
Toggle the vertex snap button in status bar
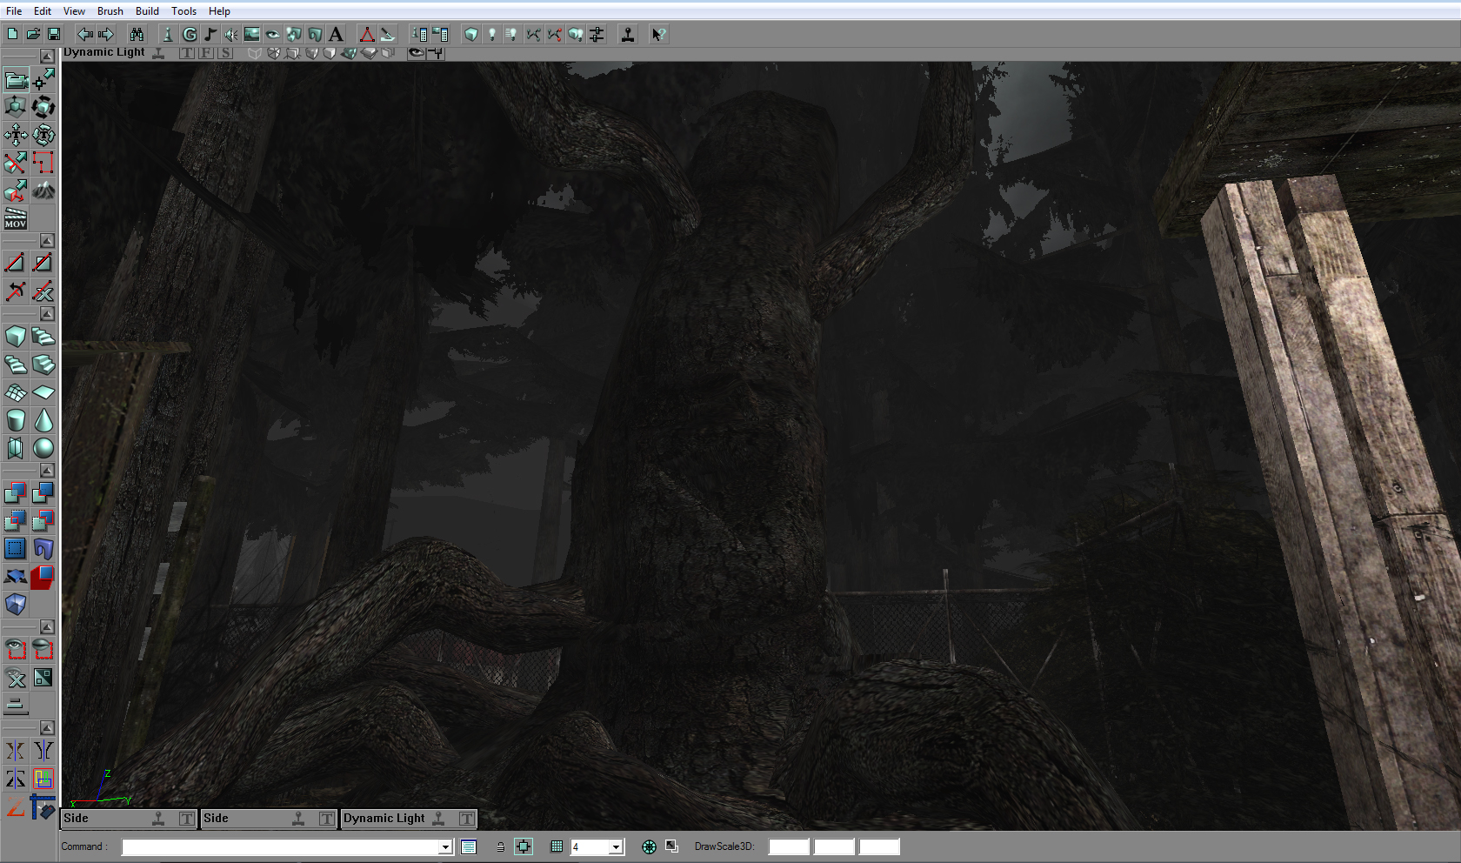(524, 846)
